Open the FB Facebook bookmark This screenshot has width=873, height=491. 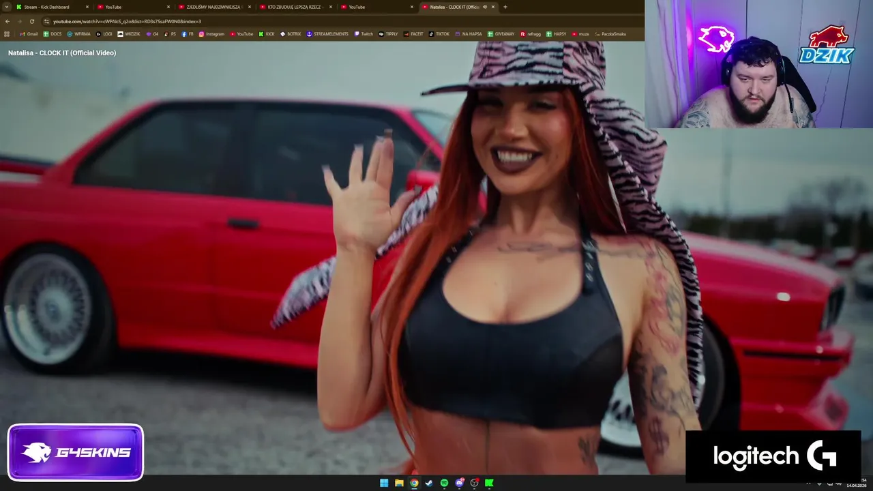click(188, 34)
